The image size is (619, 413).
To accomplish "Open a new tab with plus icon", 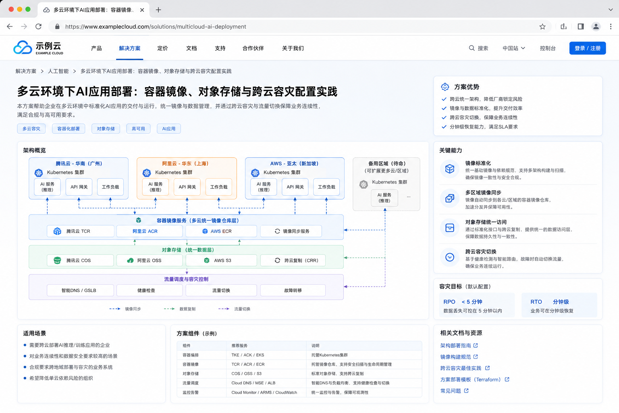I will [x=158, y=10].
